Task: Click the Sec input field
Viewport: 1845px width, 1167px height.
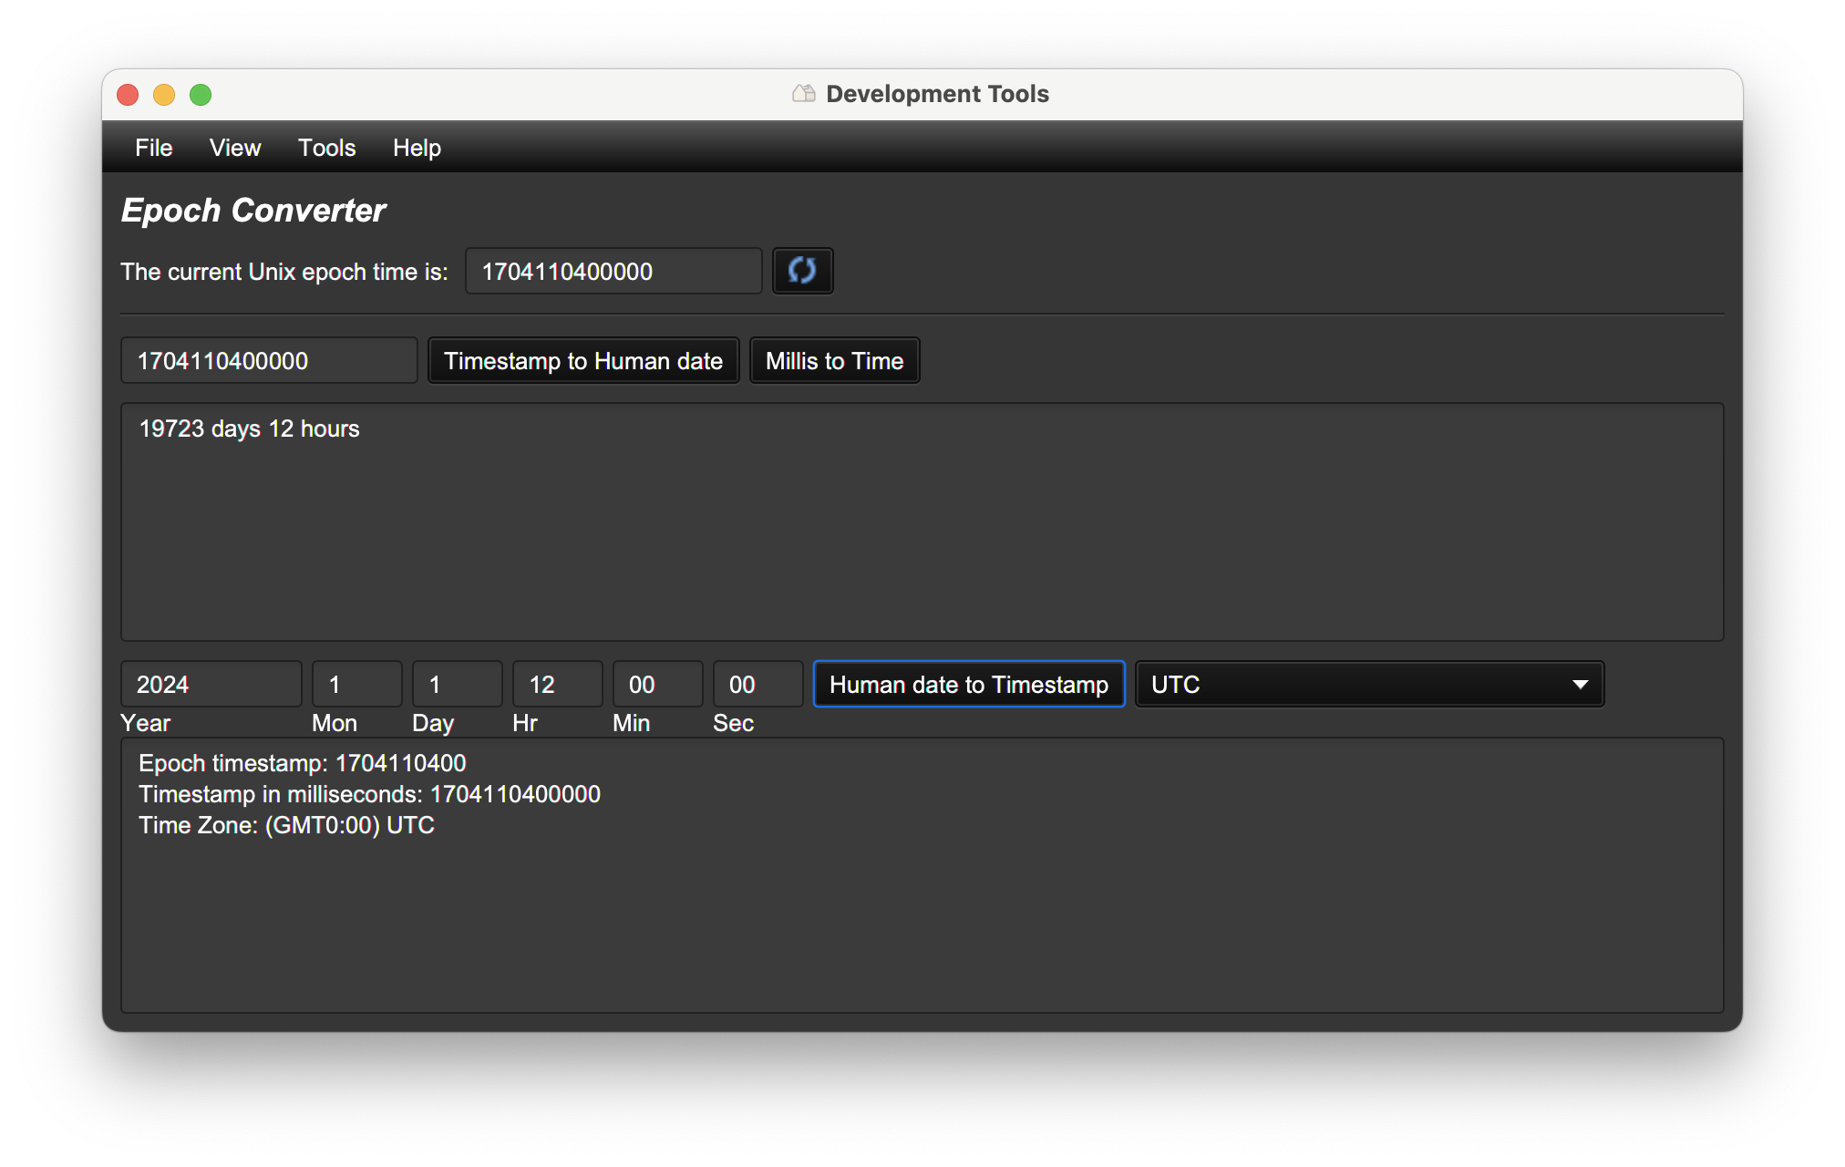Action: [758, 685]
